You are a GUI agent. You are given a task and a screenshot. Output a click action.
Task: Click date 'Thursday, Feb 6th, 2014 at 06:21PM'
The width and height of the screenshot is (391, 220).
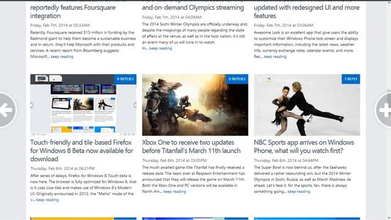click(x=62, y=169)
